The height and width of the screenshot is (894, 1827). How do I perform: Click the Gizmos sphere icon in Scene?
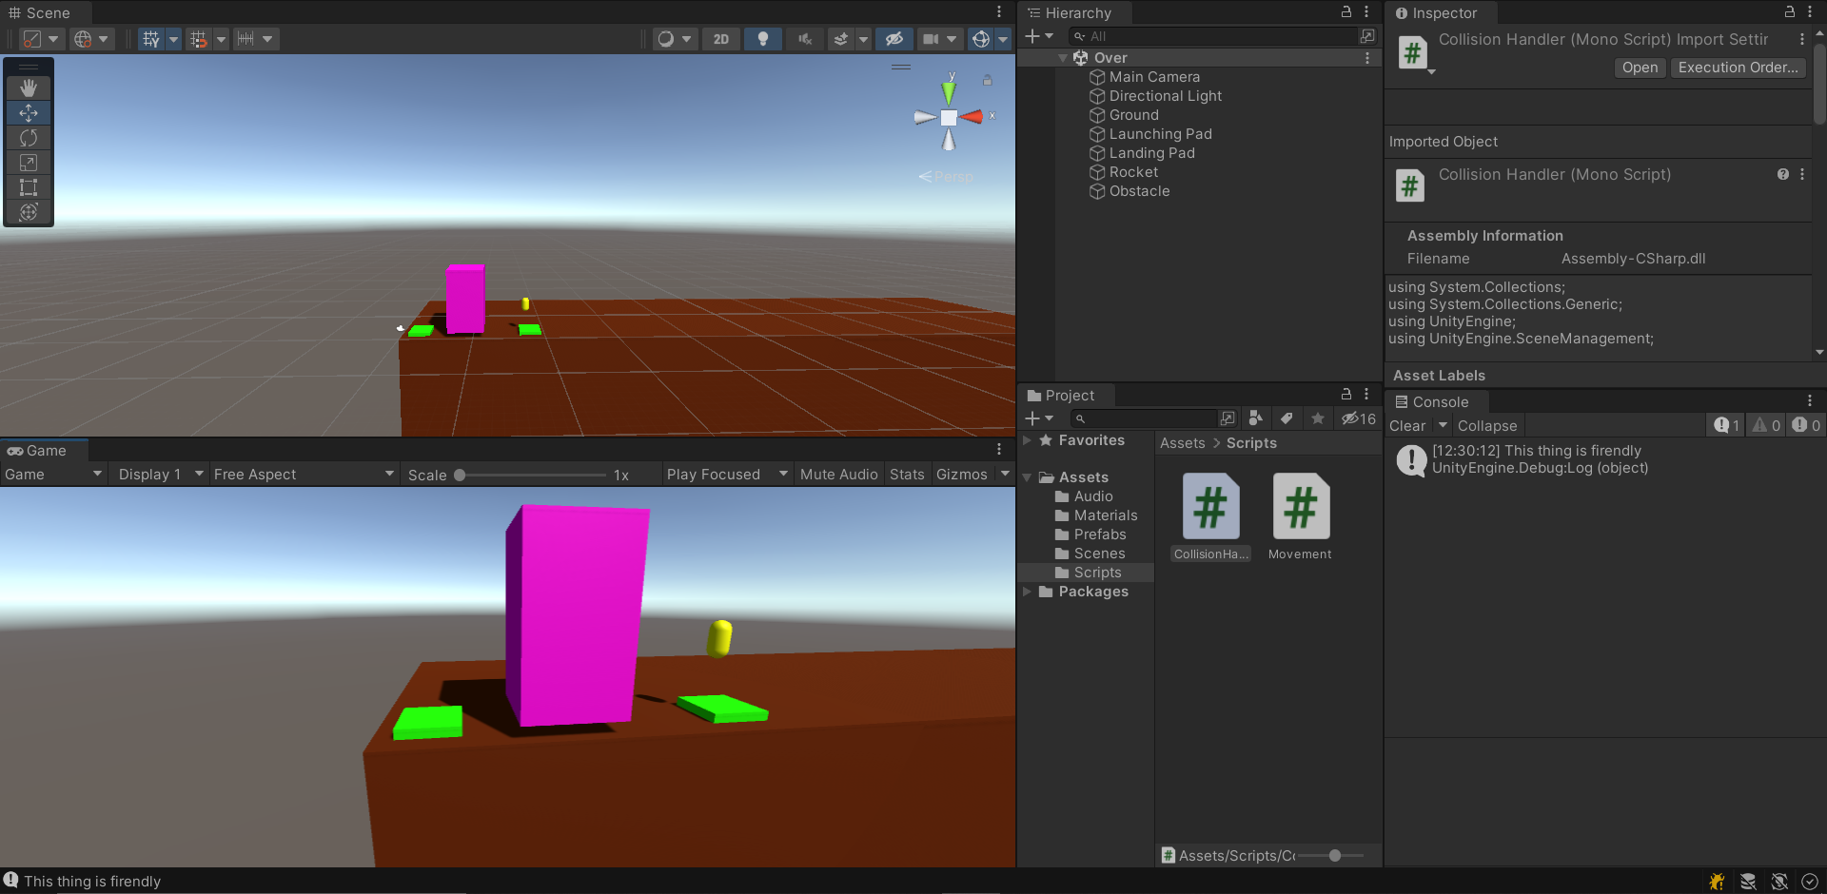(x=981, y=39)
